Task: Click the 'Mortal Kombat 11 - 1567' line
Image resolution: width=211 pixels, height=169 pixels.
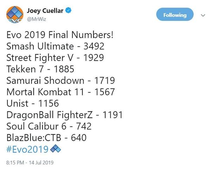Action: pyautogui.click(x=60, y=92)
